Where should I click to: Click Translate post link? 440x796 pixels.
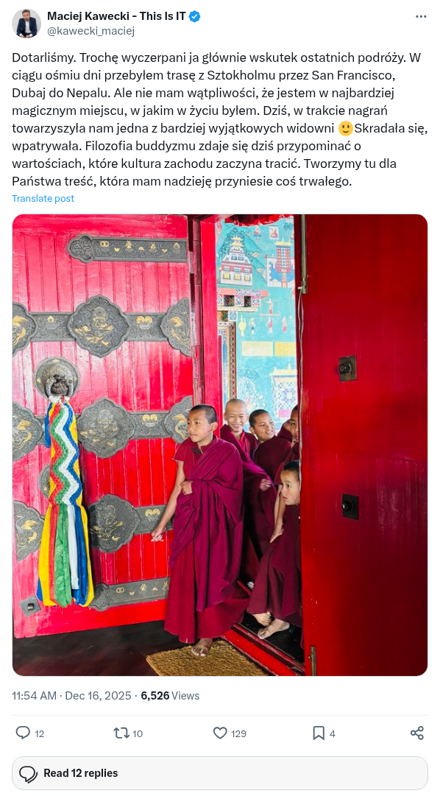[43, 199]
